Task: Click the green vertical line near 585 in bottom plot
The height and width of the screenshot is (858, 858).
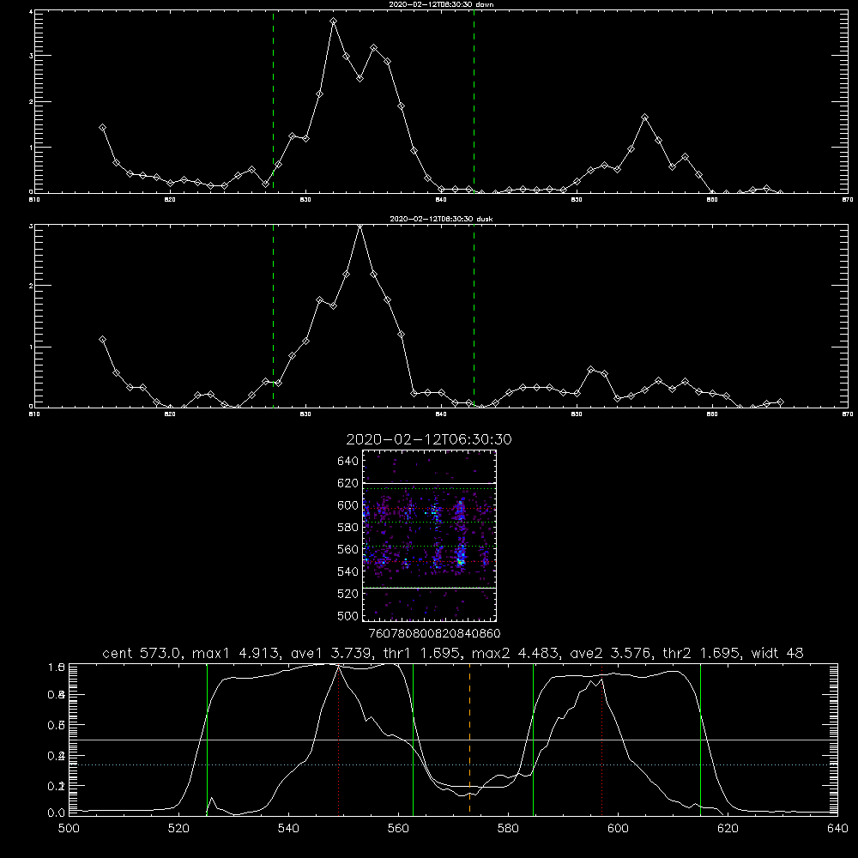Action: (533, 739)
